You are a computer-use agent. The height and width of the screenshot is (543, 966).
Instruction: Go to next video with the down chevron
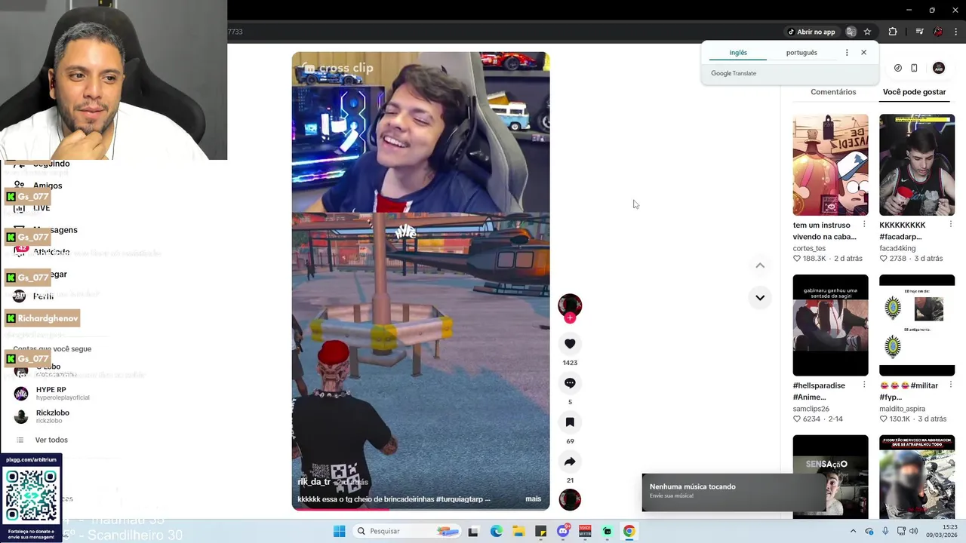[x=760, y=298]
